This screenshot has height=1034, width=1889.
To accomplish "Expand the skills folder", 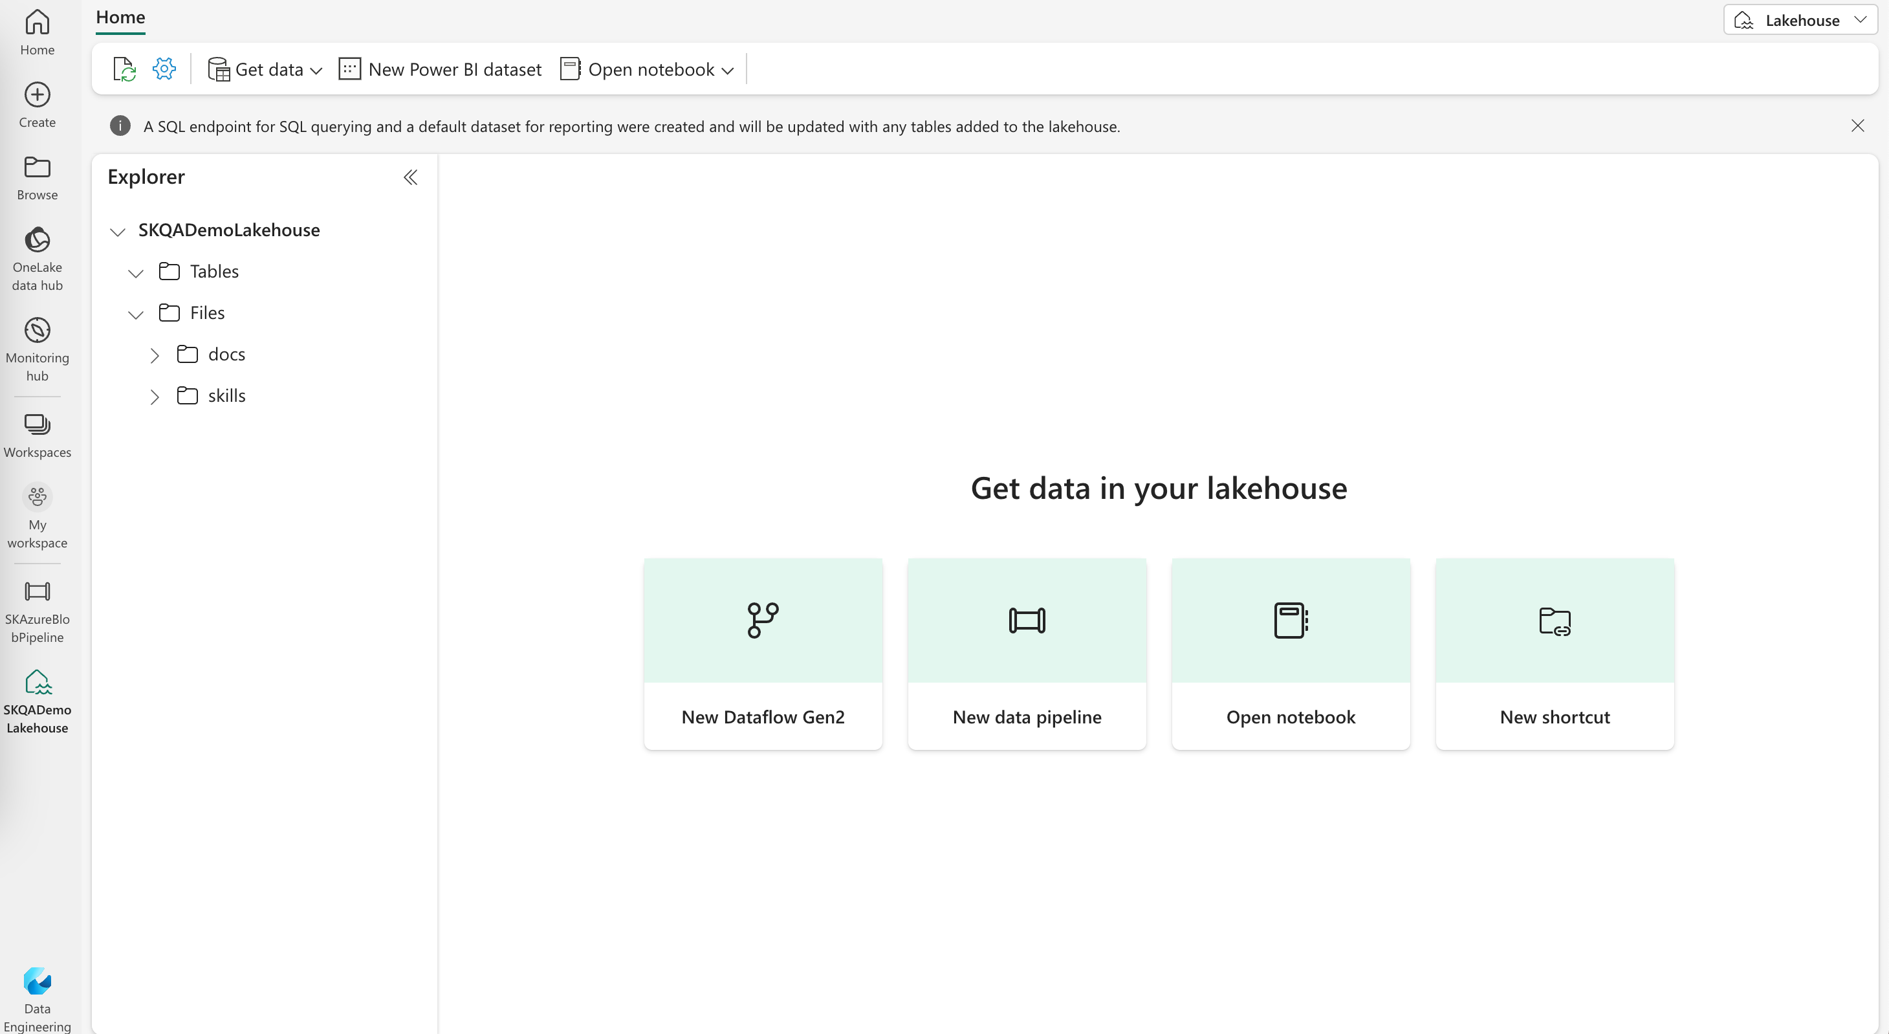I will pos(154,397).
